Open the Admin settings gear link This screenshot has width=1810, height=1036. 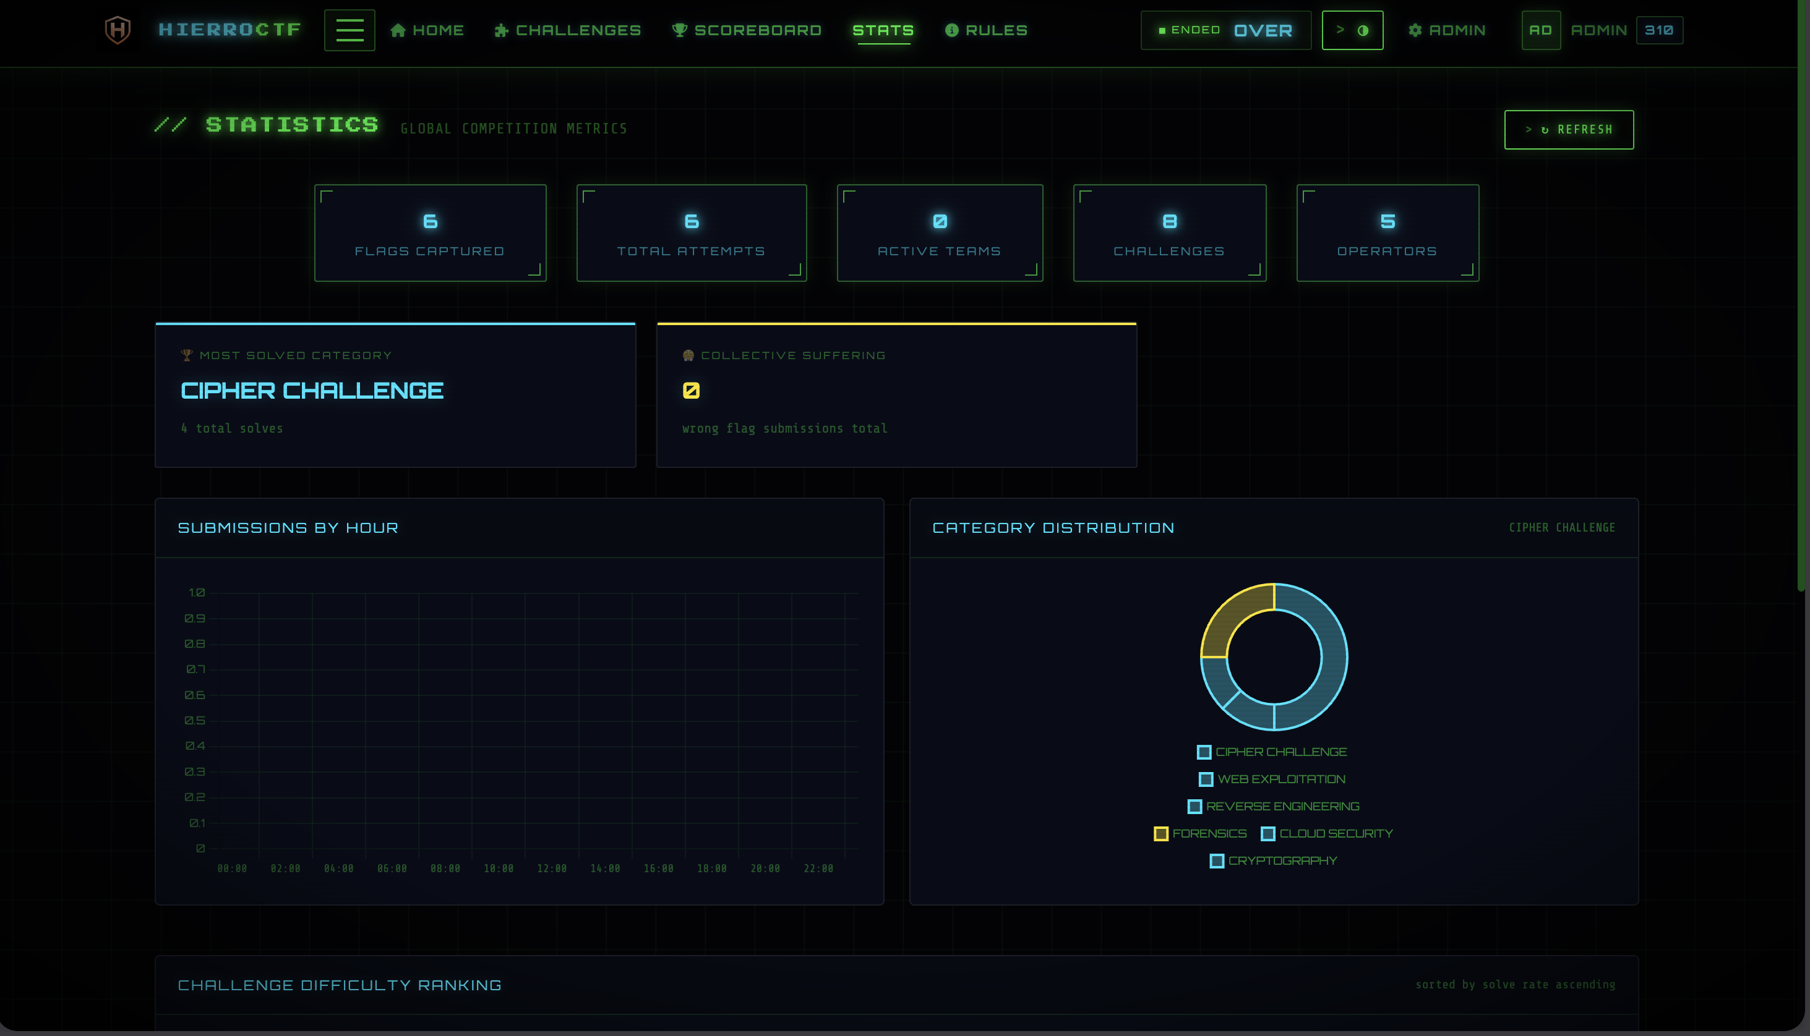1447,30
